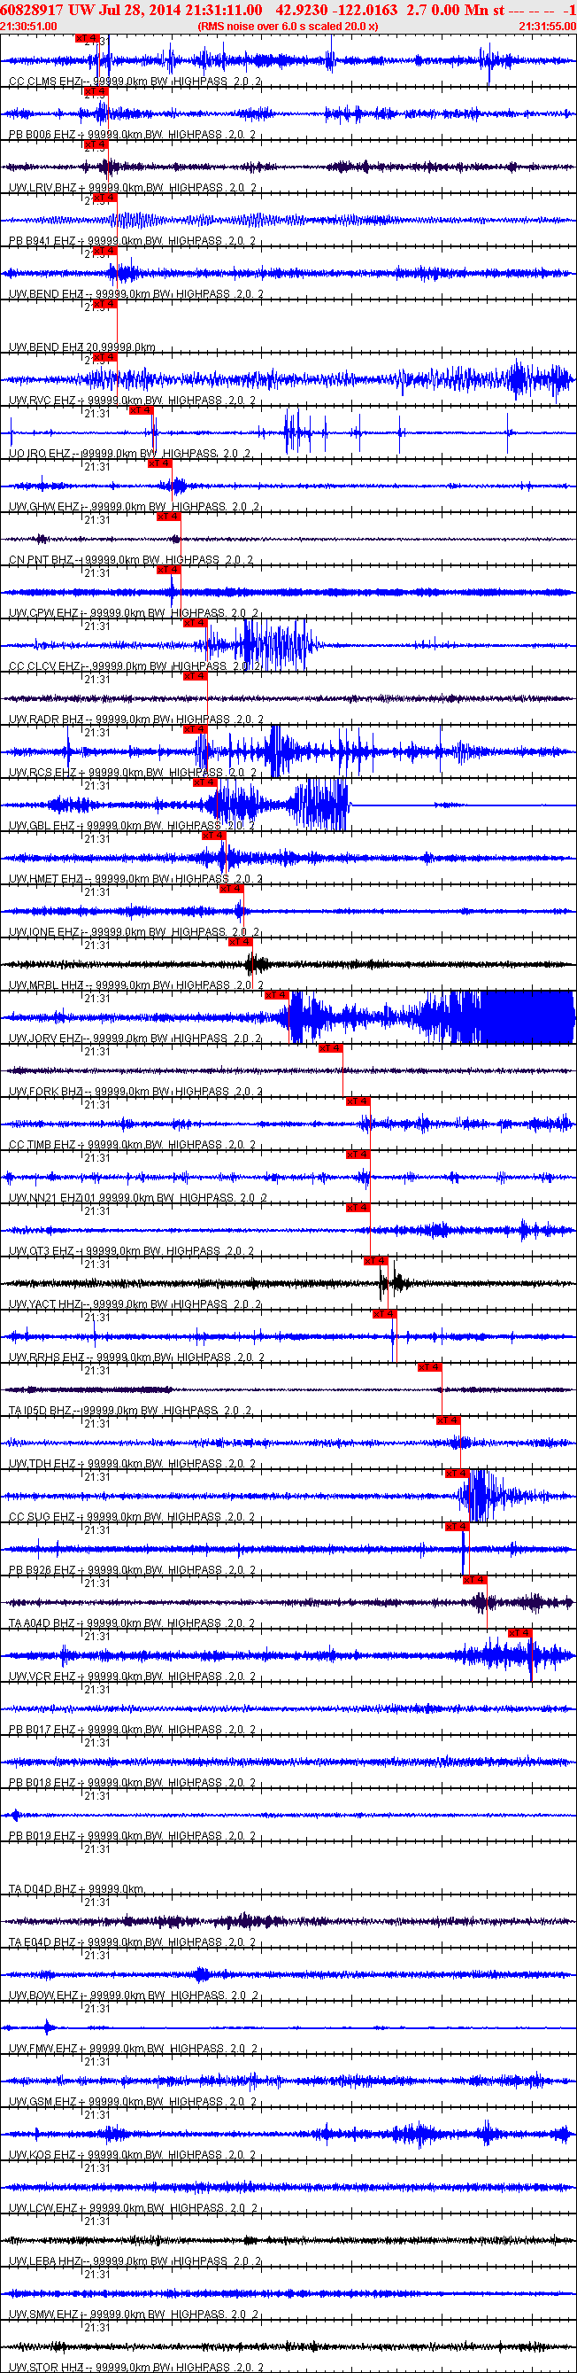This screenshot has height=2373, width=577.
Task: Select the 'UW.CPW EHZ' station label
Action: coord(44,613)
